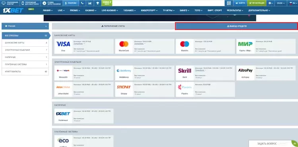The width and height of the screenshot is (298, 147).
Task: Open the phone callback icon
Action: tap(82, 3)
